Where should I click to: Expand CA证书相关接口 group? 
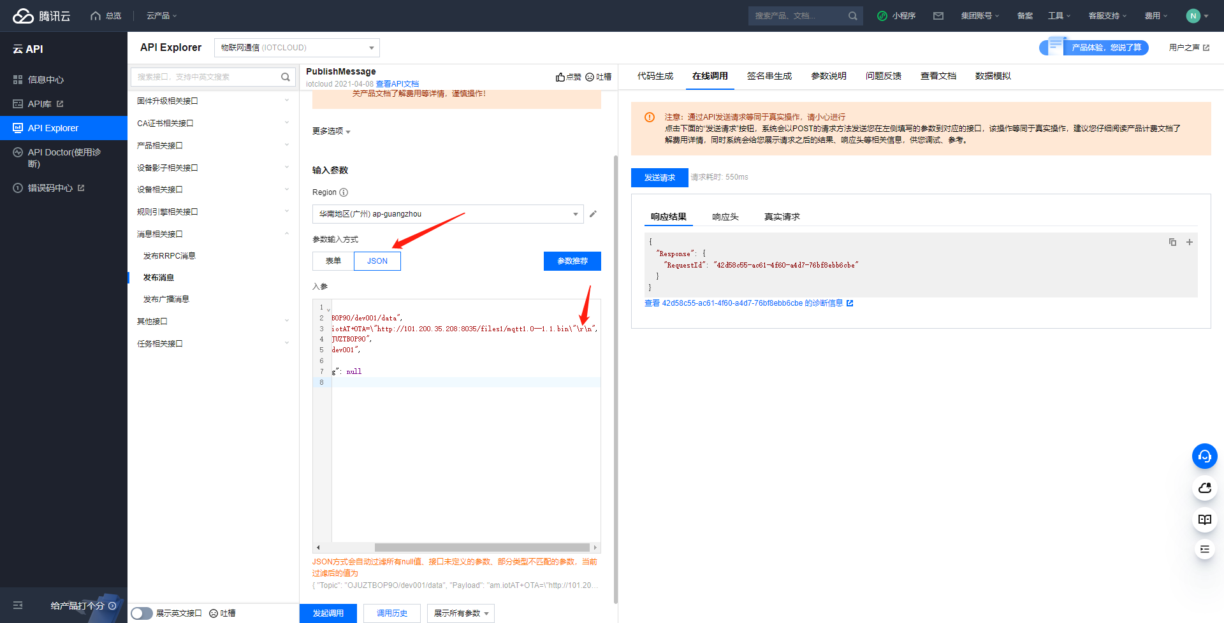(x=214, y=124)
